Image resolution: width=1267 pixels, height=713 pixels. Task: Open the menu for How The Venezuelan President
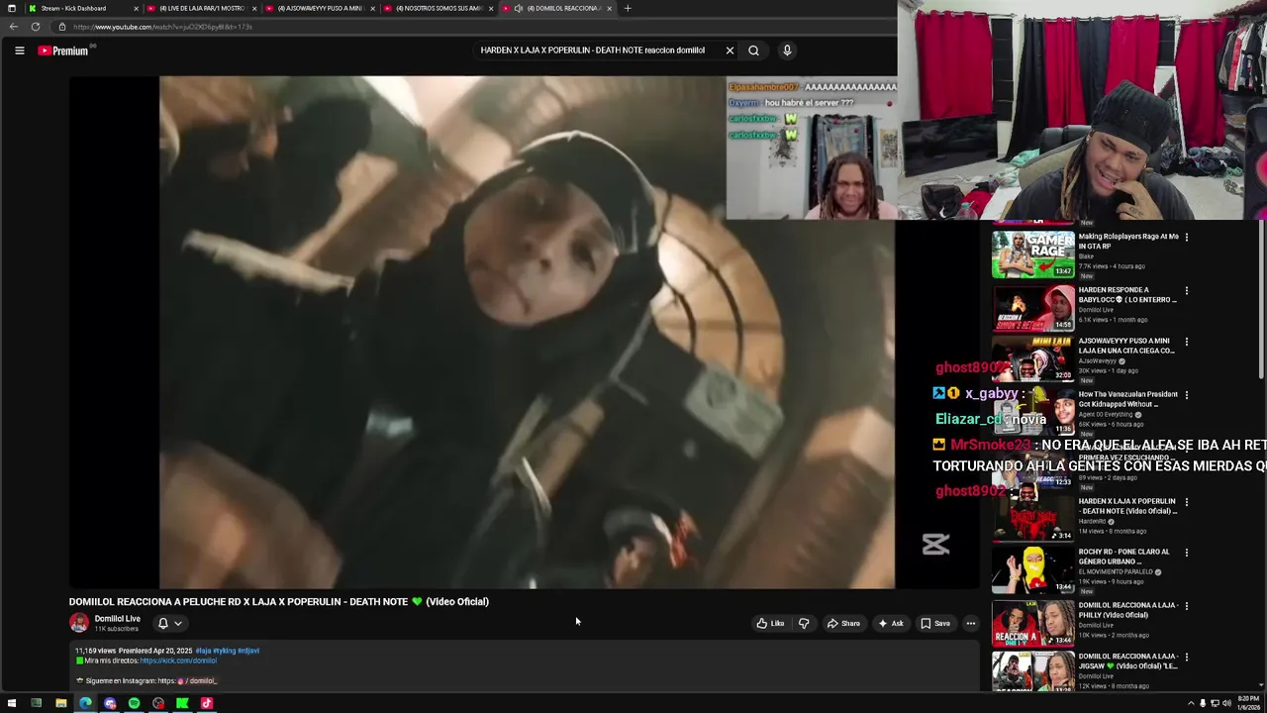click(x=1187, y=395)
